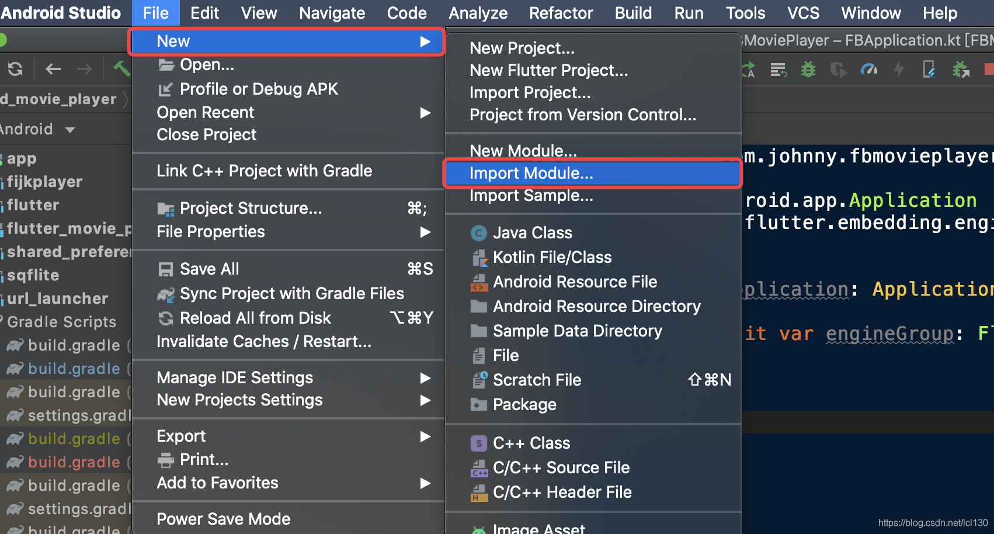Click the Run with Coverage shield icon

pos(839,70)
